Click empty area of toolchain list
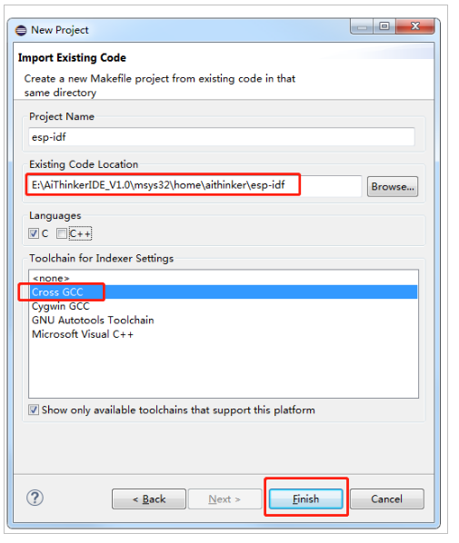 [x=224, y=369]
